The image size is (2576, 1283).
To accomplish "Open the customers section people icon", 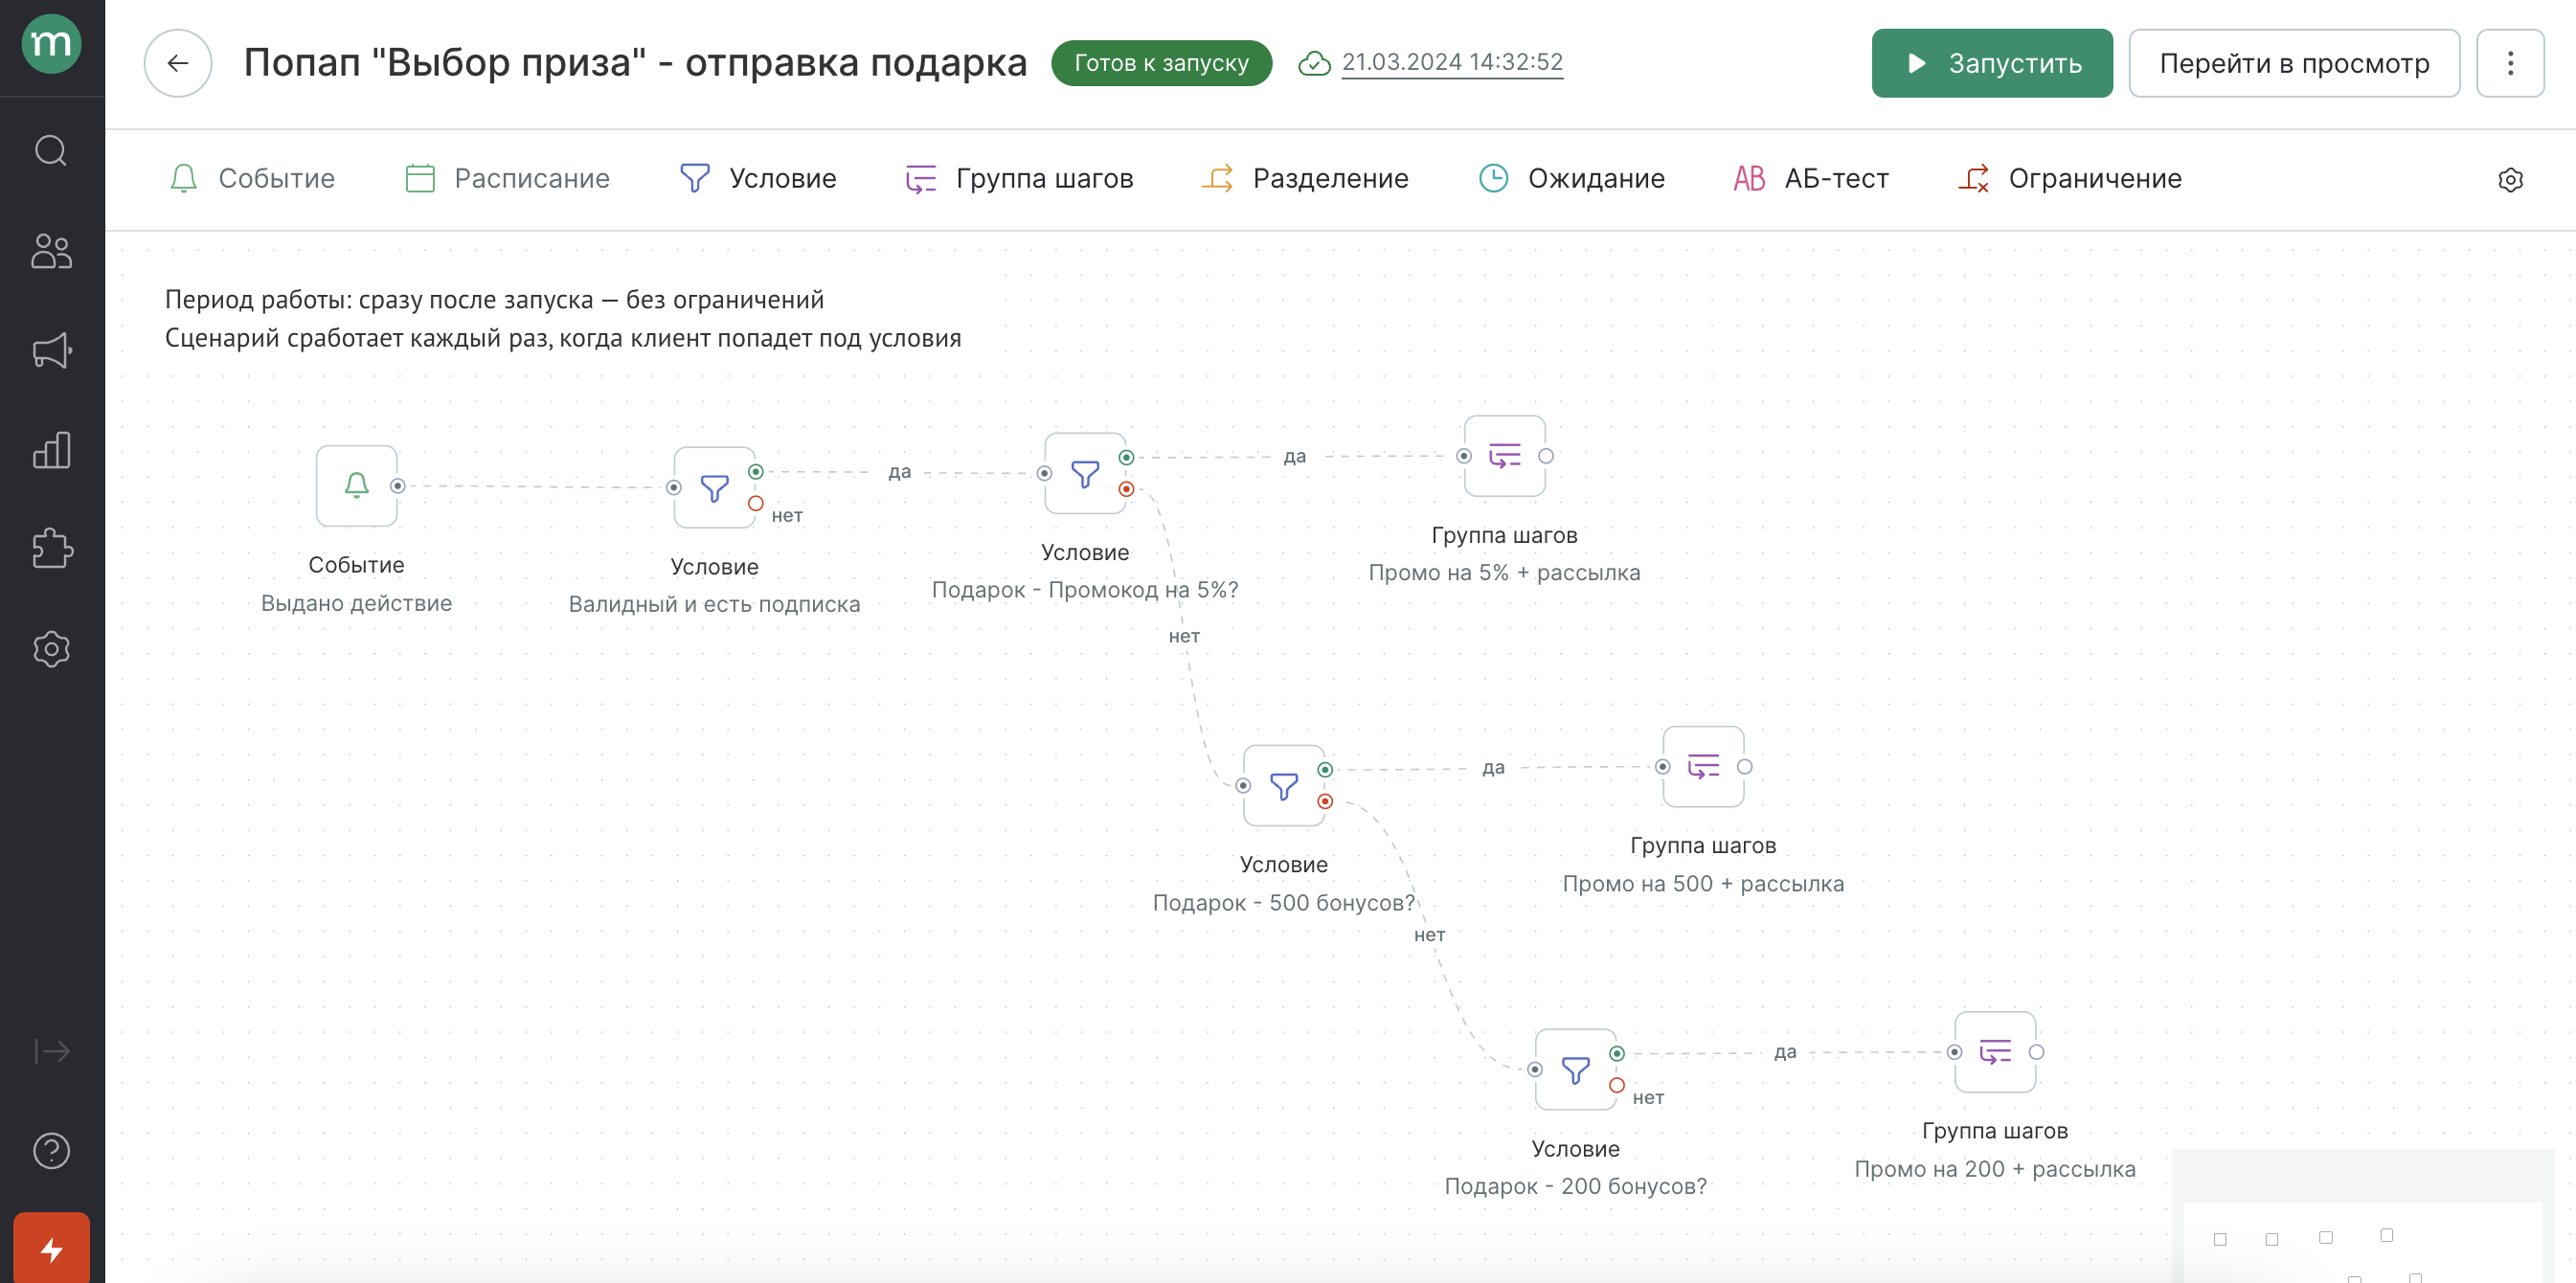I will click(x=51, y=251).
